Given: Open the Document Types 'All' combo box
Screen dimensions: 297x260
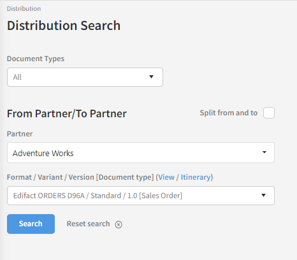Looking at the screenshot, I should [x=85, y=77].
